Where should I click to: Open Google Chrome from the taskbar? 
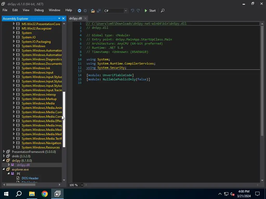pos(45,194)
